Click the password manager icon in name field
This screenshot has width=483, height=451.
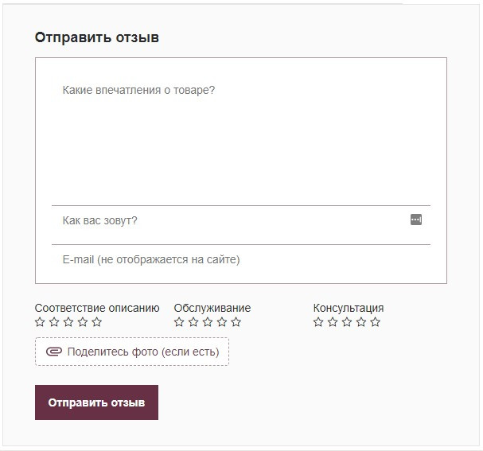pyautogui.click(x=416, y=220)
